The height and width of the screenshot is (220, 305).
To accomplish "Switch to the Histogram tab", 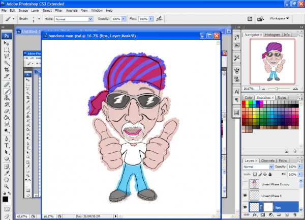I will tap(272, 35).
